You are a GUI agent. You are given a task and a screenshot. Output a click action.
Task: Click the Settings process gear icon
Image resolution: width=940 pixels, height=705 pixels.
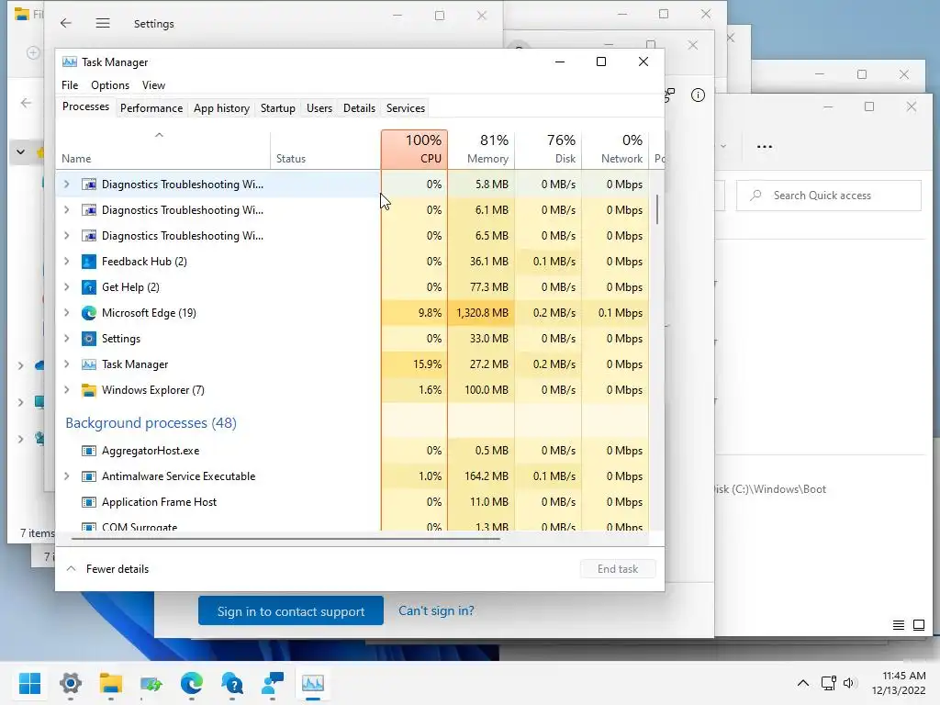pyautogui.click(x=89, y=339)
